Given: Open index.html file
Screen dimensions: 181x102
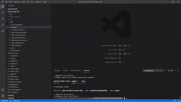Looking at the screenshot, I should [14, 56].
